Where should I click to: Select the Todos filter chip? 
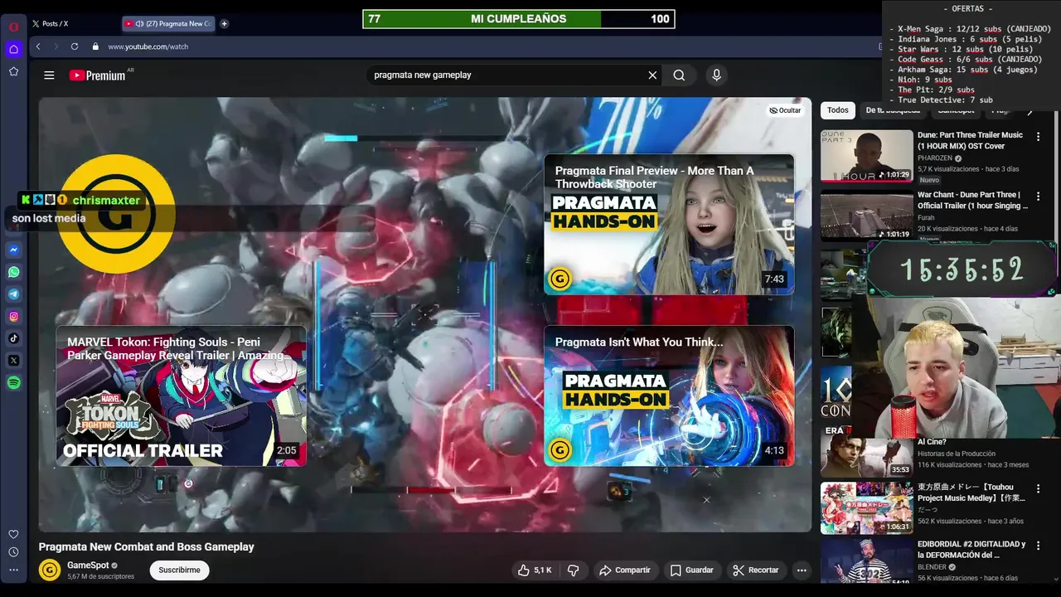click(838, 110)
